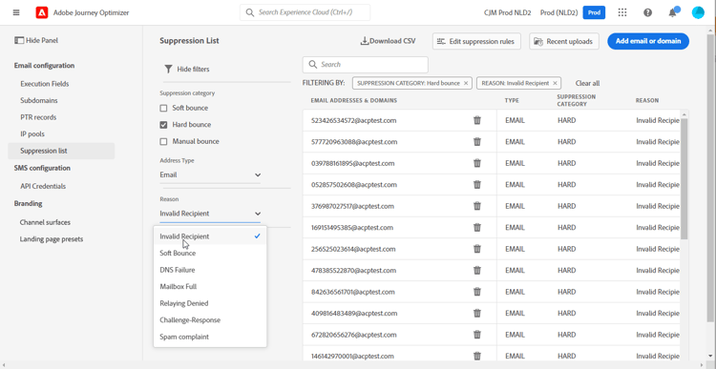This screenshot has width=716, height=369.
Task: Delete 523426534572@acptest.com with trash icon
Action: pyautogui.click(x=477, y=120)
